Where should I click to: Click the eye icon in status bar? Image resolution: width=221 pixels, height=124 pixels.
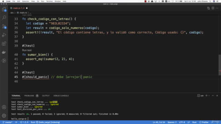click(16, 122)
